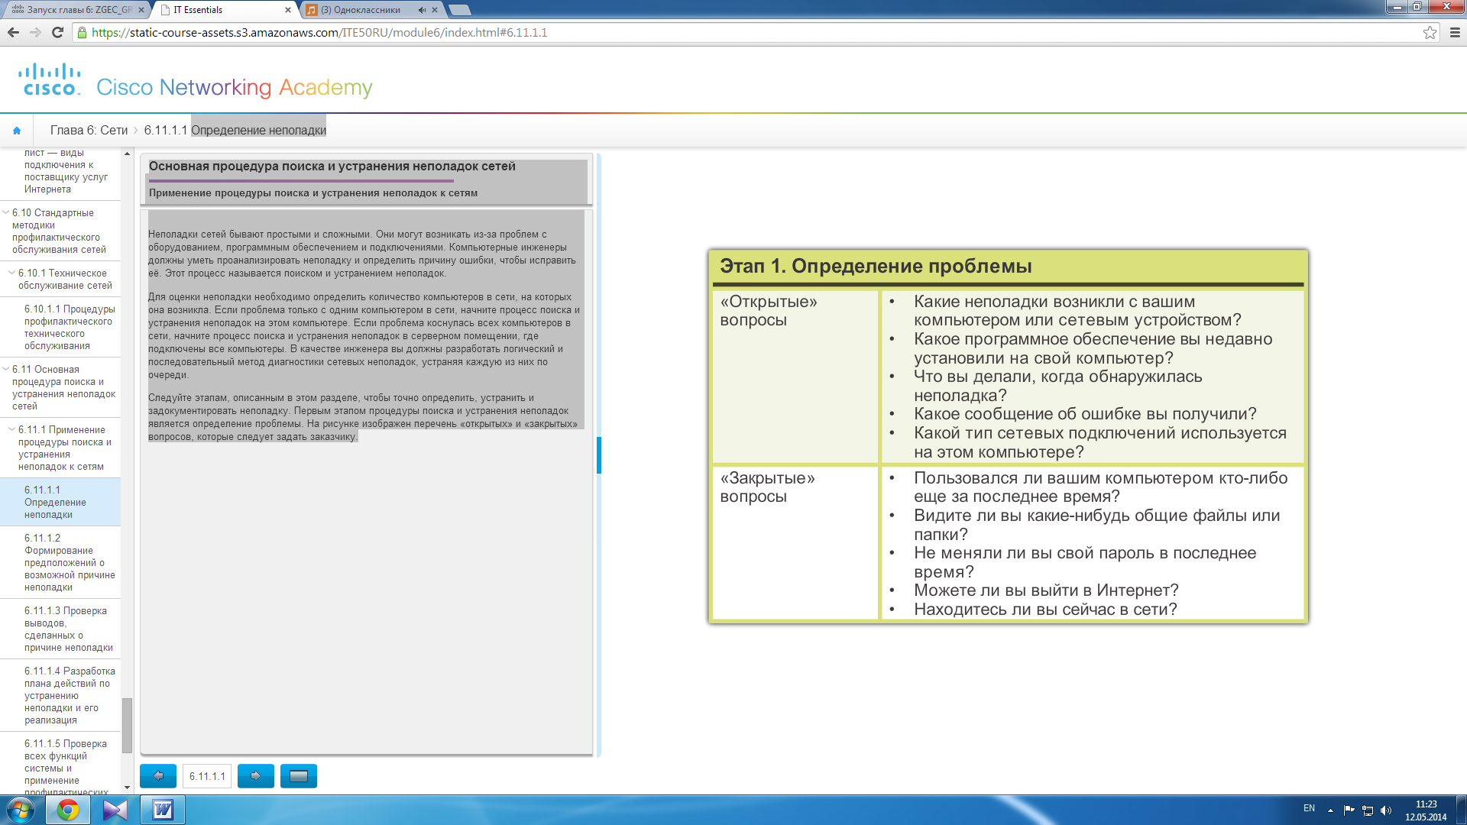The image size is (1467, 825).
Task: Click subheading Применение процедуры поиска
Action: point(313,193)
